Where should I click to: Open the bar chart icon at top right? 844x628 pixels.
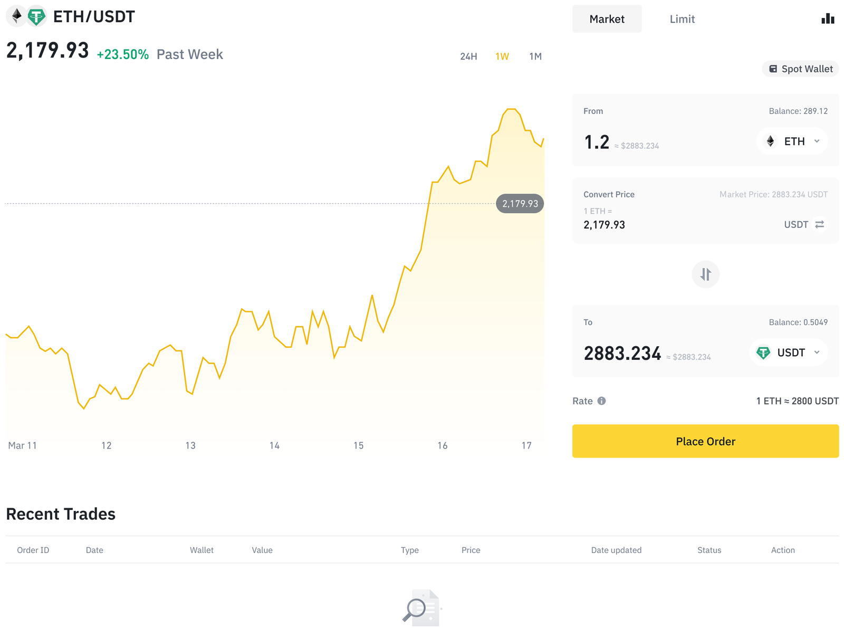pyautogui.click(x=828, y=19)
